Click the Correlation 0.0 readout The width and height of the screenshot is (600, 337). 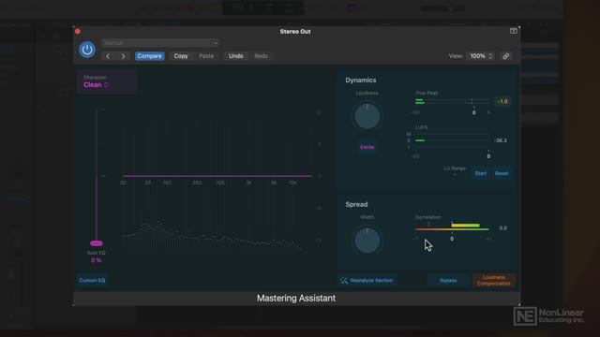502,228
